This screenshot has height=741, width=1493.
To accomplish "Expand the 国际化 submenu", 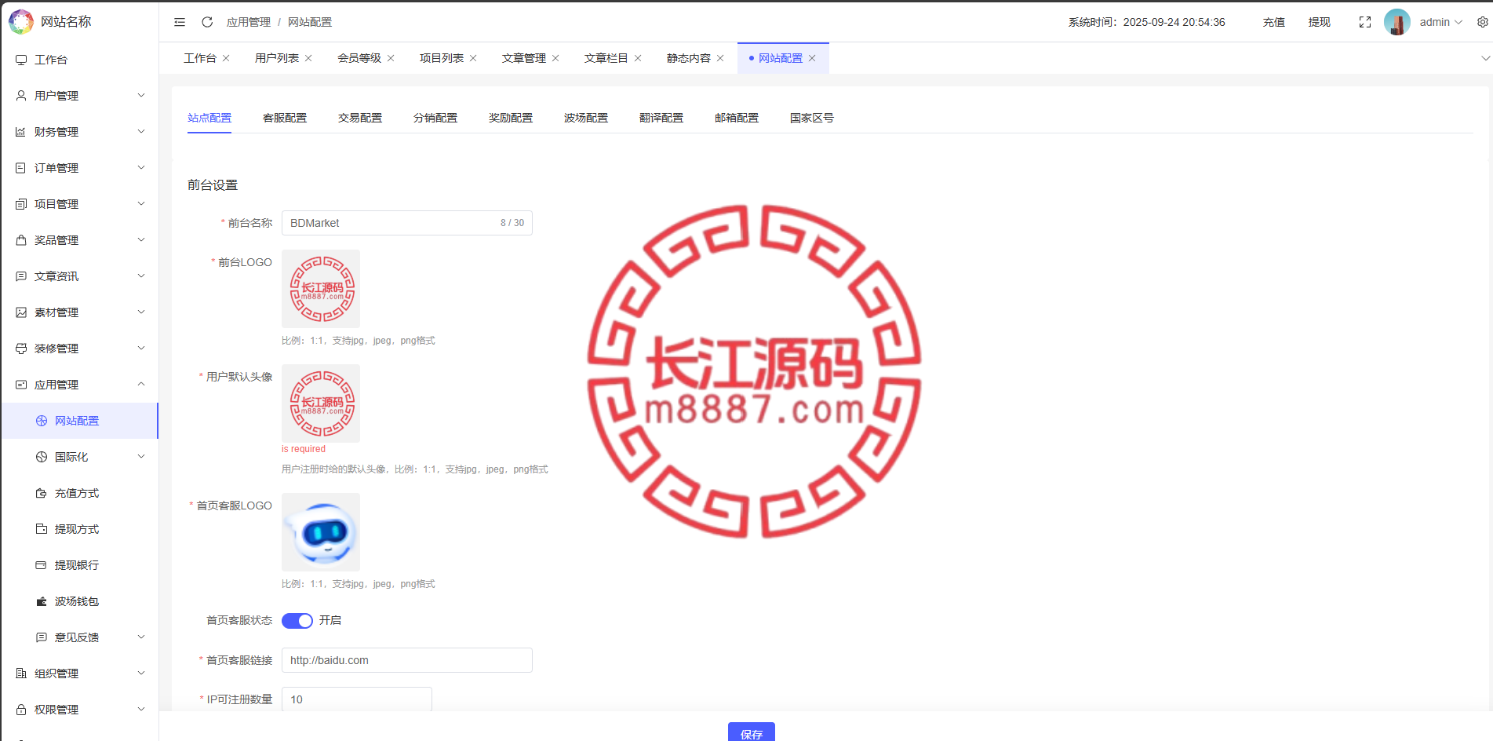I will click(x=79, y=457).
